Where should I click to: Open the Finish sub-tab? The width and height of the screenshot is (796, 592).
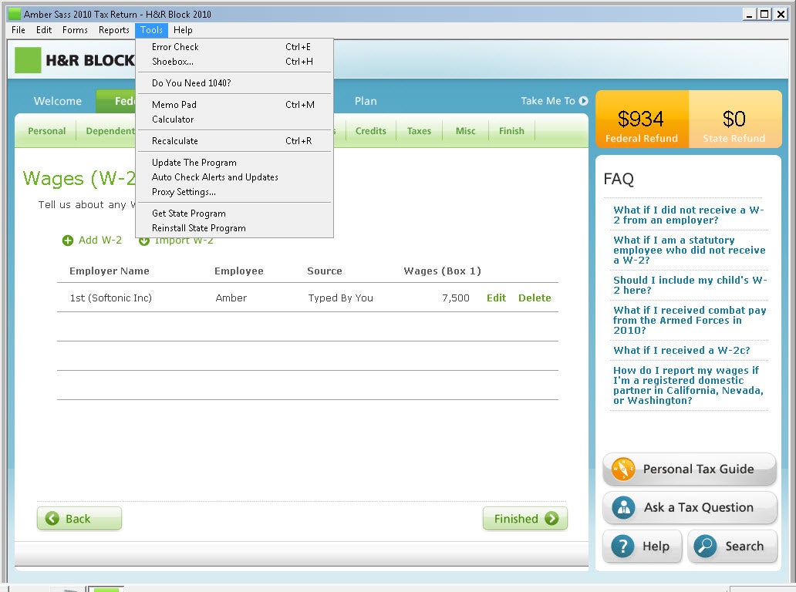(511, 131)
